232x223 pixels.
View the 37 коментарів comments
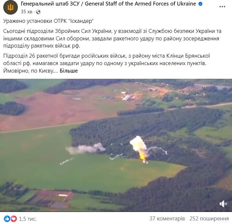(x=167, y=218)
